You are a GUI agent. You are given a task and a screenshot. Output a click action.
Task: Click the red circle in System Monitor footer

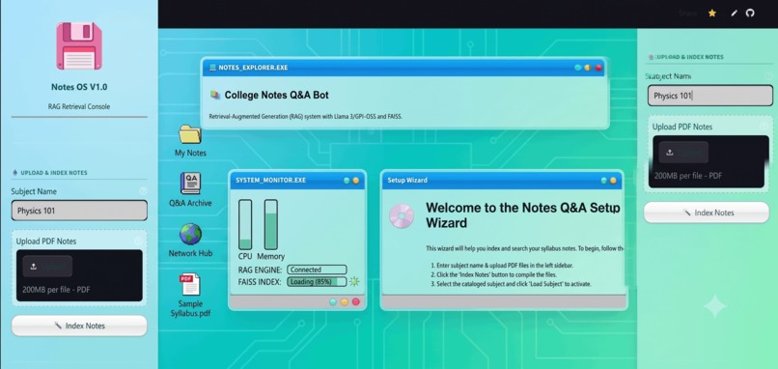[x=356, y=302]
